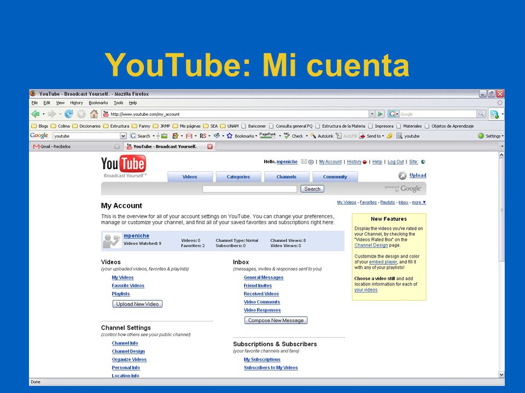Open the Tools menu

click(119, 103)
